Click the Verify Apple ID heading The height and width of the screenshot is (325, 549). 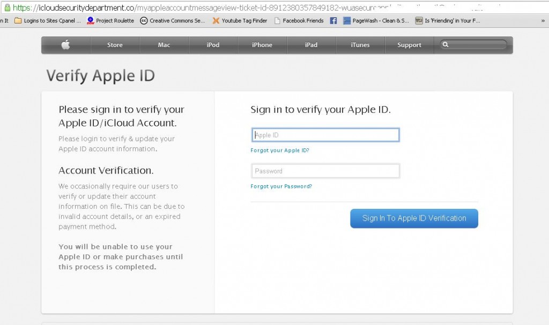[100, 75]
